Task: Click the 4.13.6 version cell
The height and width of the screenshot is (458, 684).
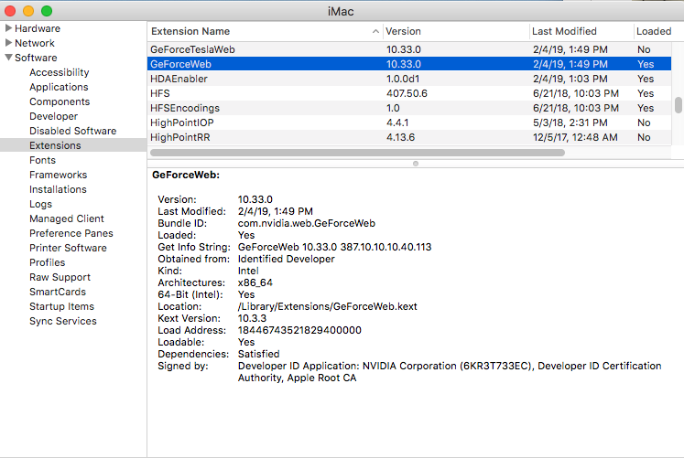Action: click(x=400, y=137)
